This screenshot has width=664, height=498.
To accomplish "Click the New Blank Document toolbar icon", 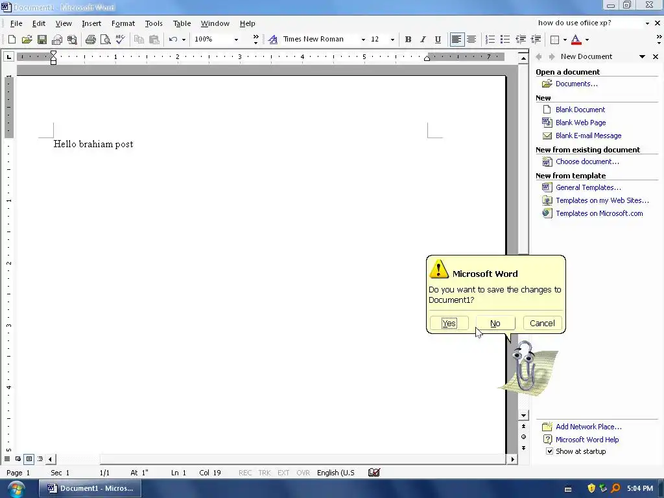I will coord(12,40).
